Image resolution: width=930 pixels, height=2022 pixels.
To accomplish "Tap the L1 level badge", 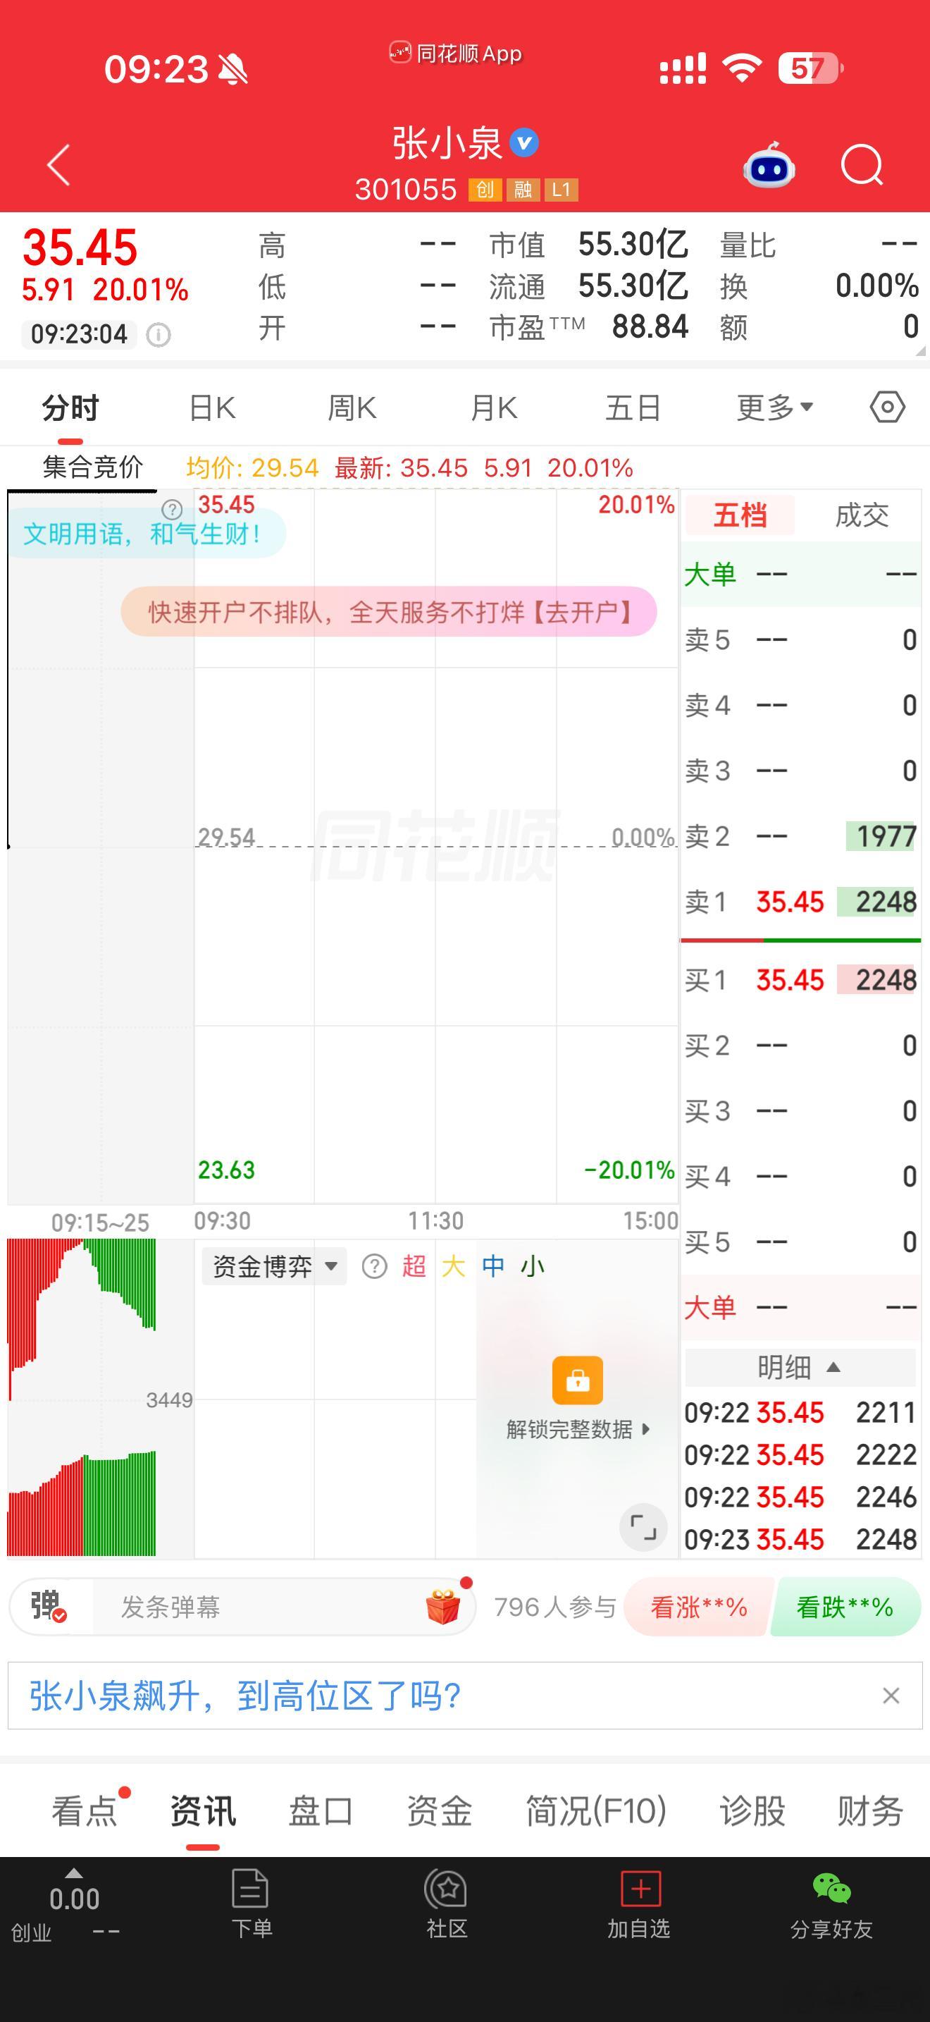I will tap(562, 189).
